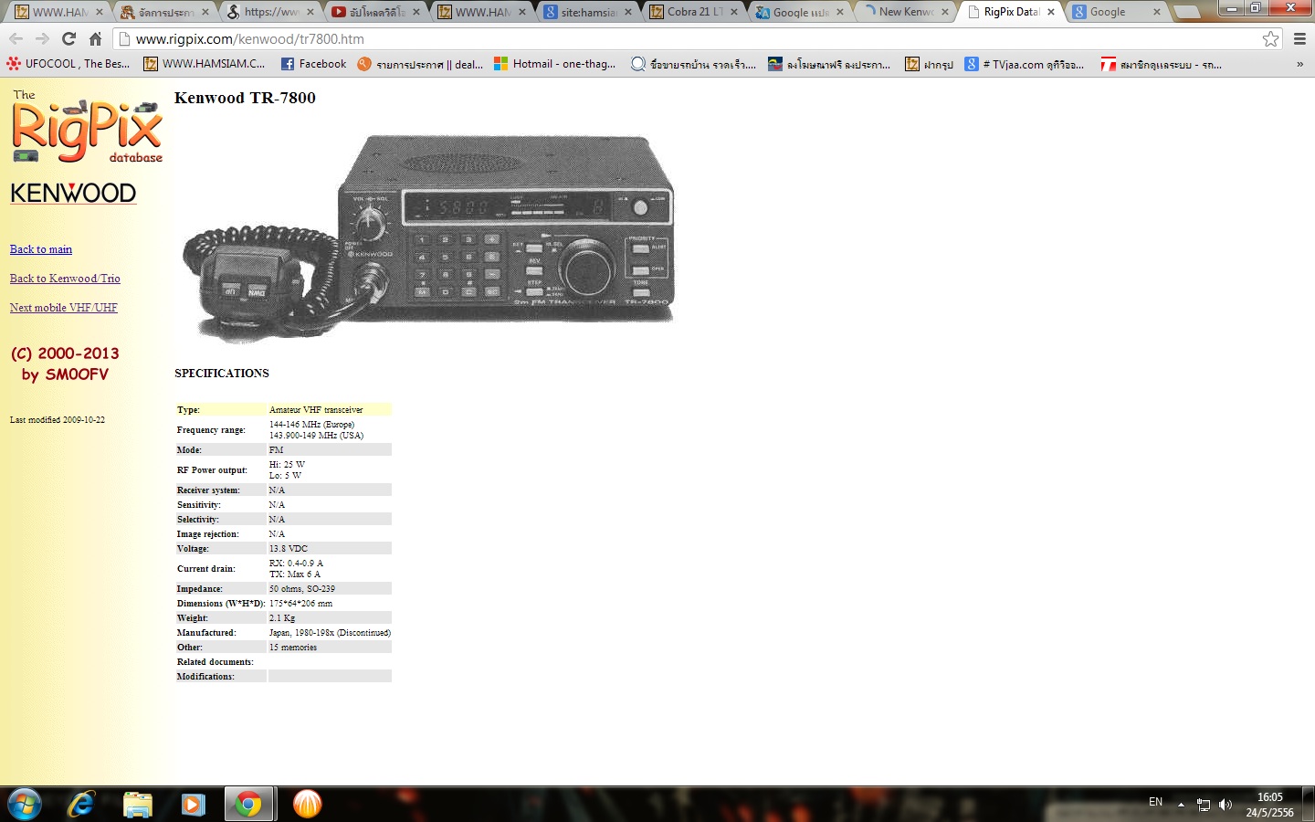Screen dimensions: 1315x822
Task: Follow the Back to Kenwood/Trio link
Action: (x=65, y=279)
